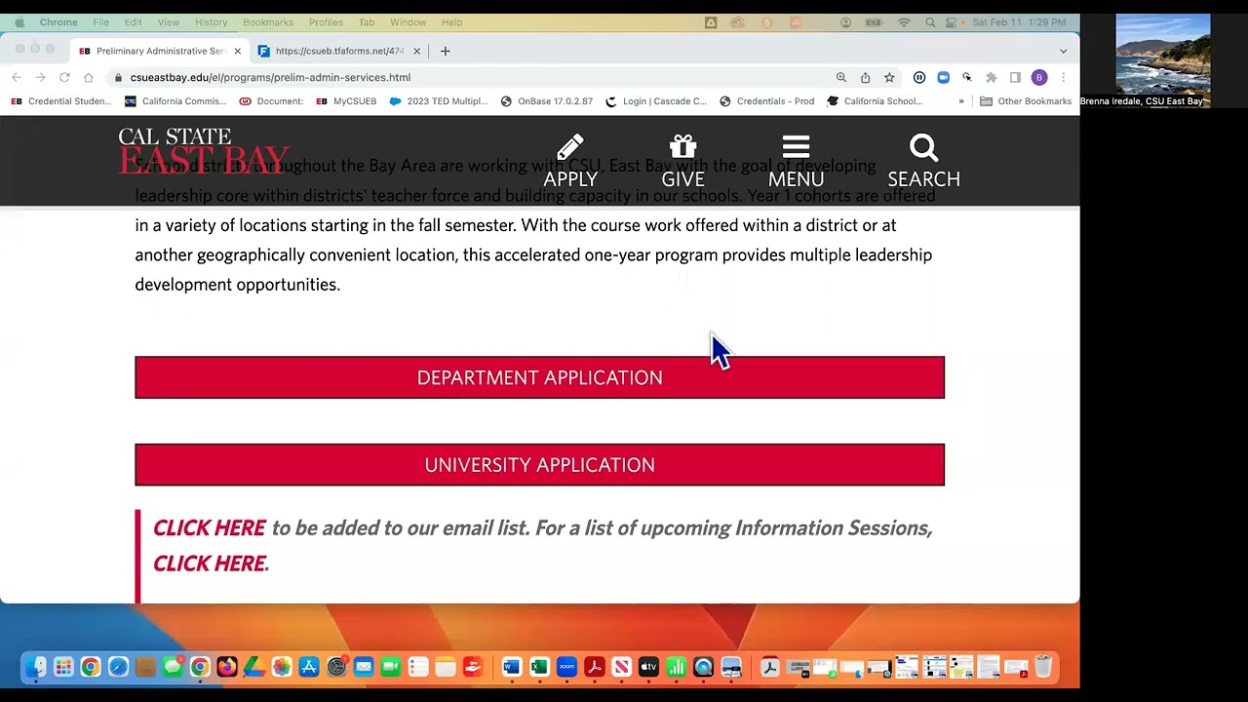The width and height of the screenshot is (1248, 702).
Task: Open the File menu
Action: coord(101,22)
